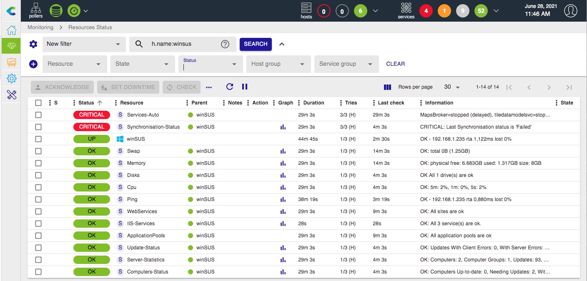Click the Monitoring breadcrumb
This screenshot has width=587, height=281.
coord(40,27)
